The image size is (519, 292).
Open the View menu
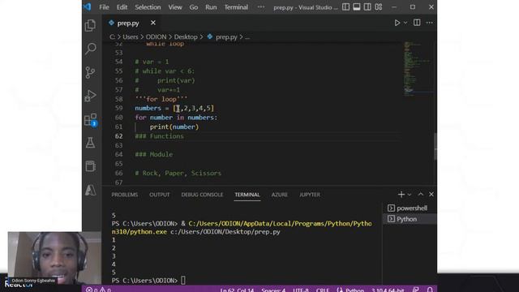175,7
